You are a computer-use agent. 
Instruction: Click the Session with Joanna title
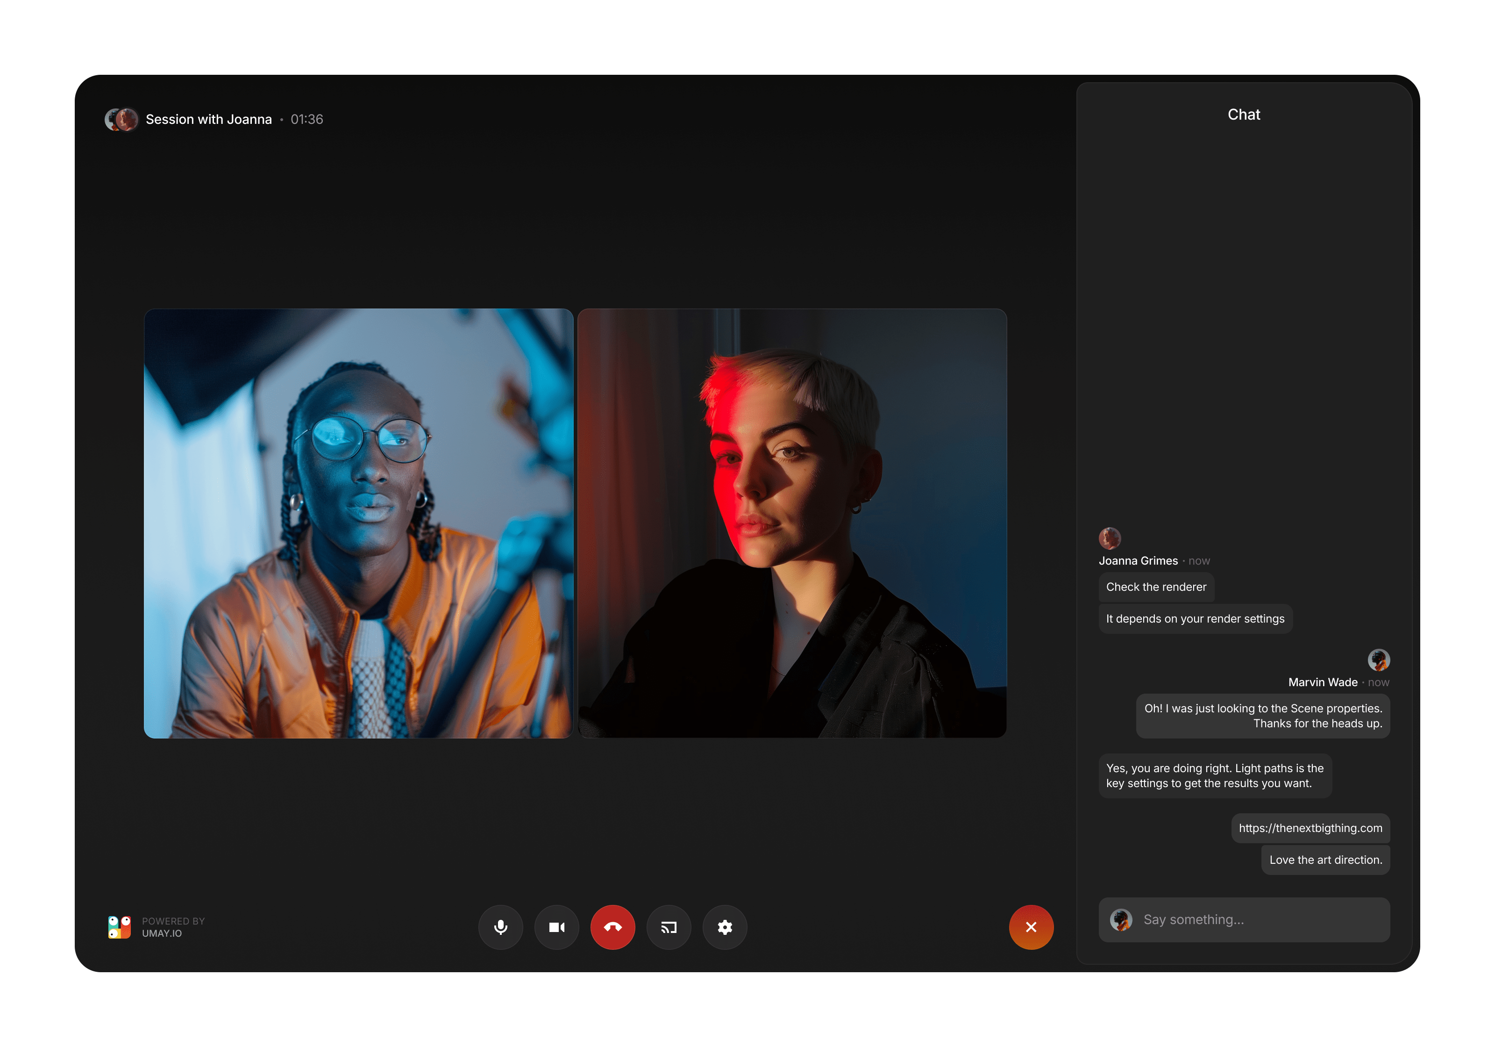coord(208,119)
